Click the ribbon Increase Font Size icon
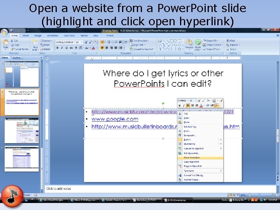The height and width of the screenshot is (210, 280). [86, 42]
